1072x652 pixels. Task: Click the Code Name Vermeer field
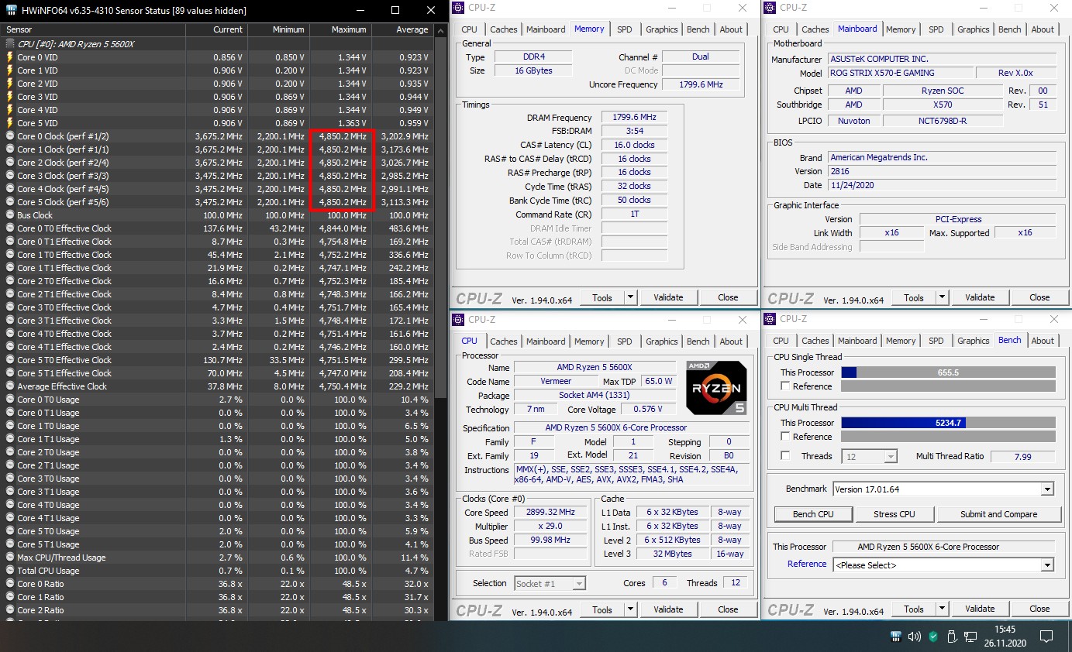click(x=555, y=381)
